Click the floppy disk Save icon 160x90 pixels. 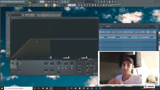click(109, 2)
